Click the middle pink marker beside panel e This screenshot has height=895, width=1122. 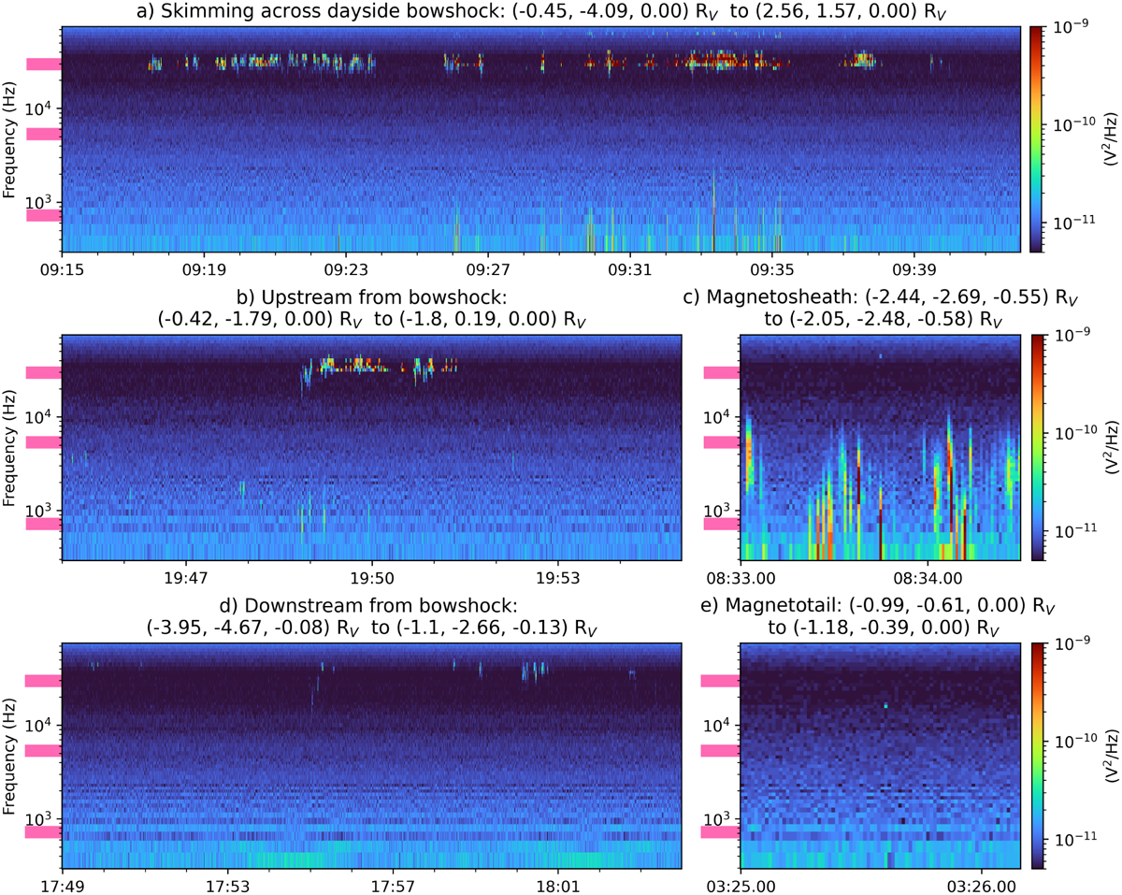(721, 750)
